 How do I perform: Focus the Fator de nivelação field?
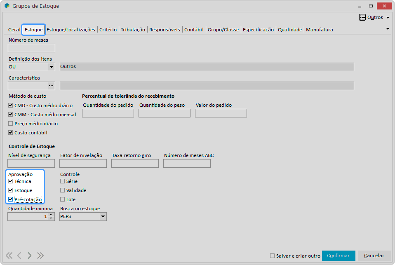click(x=83, y=164)
